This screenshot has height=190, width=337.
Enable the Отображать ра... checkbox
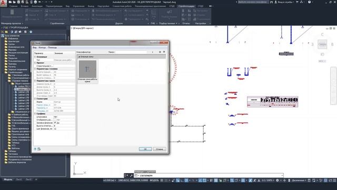55,120
